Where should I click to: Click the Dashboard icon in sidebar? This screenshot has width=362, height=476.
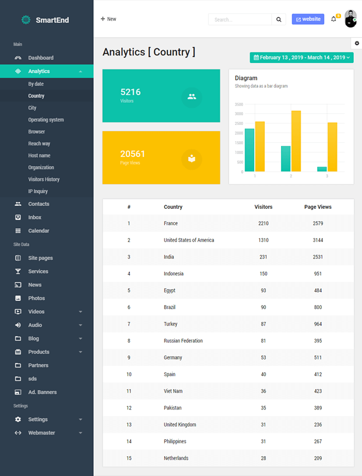point(18,58)
